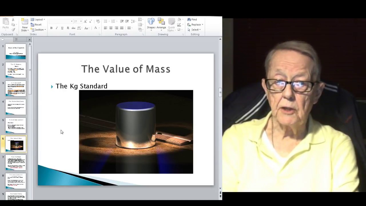Insert a New Slide

click(25, 25)
